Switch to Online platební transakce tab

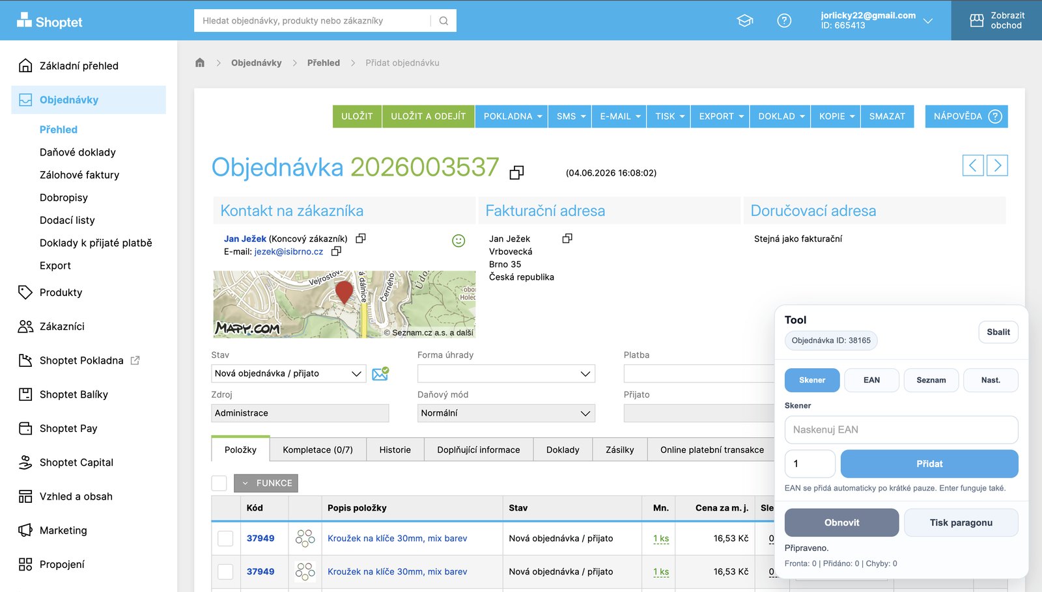[712, 450]
